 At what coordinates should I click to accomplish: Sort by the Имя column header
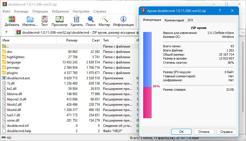tap(29, 40)
